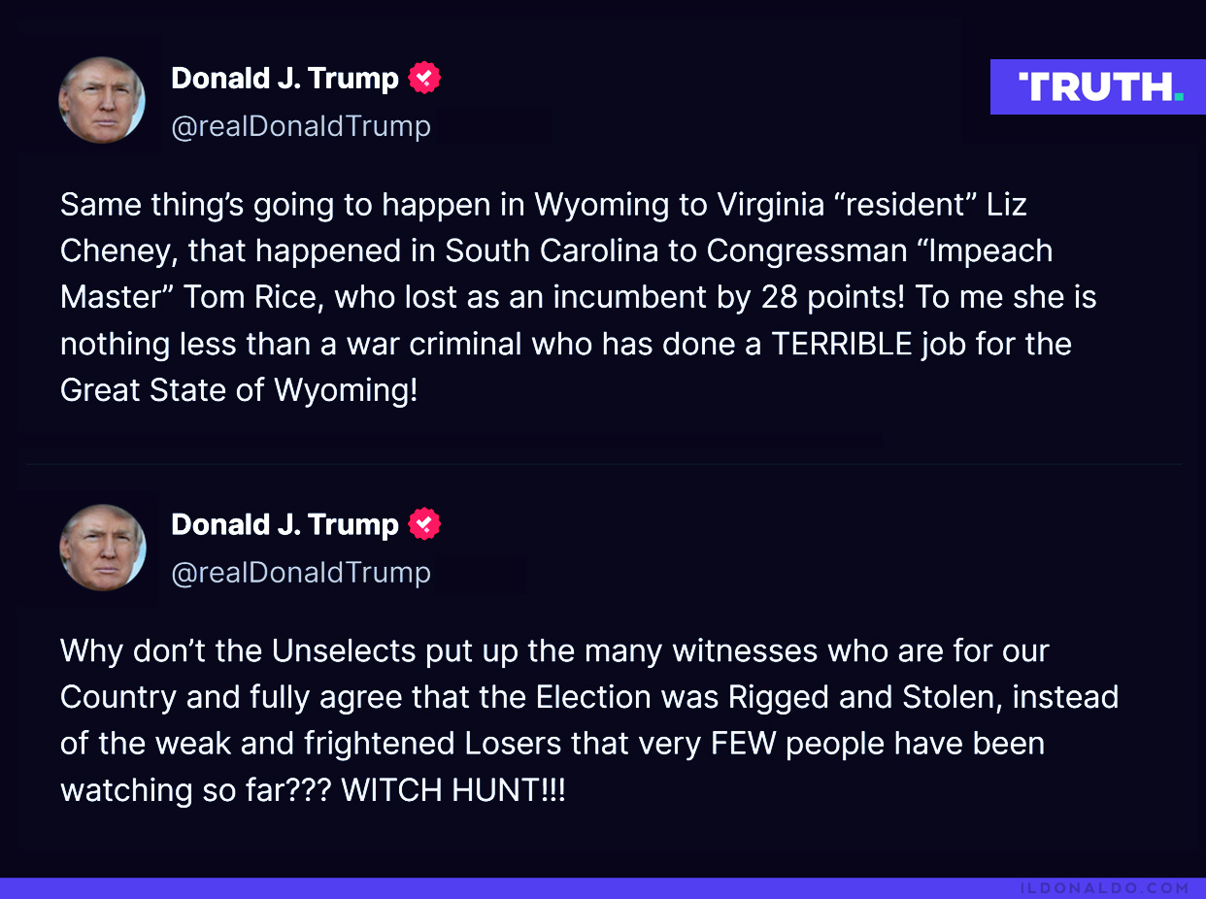The image size is (1206, 899).
Task: Click the WITCH HUNT!!! text in second post
Action: [453, 790]
